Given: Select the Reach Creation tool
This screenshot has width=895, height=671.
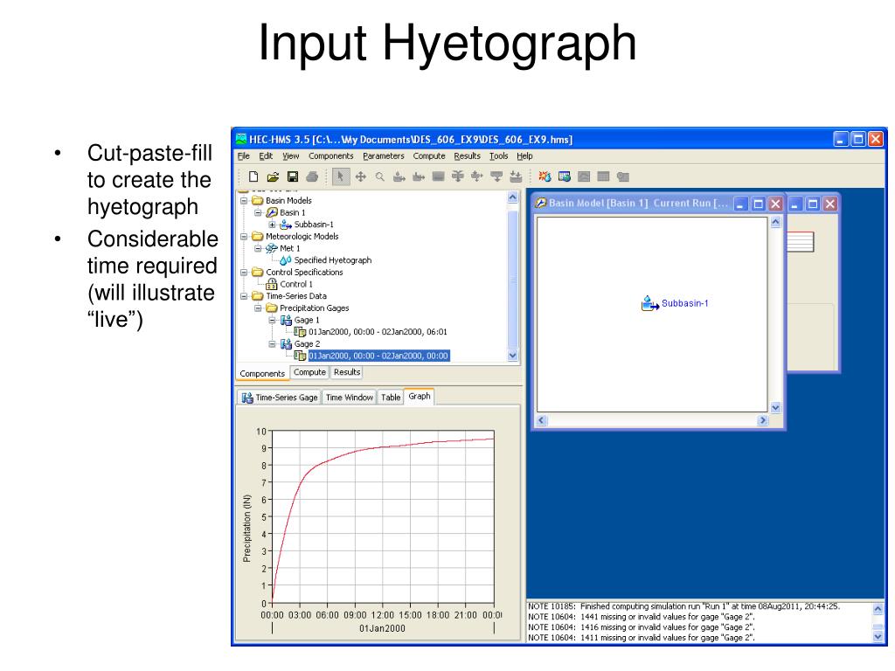Looking at the screenshot, I should pyautogui.click(x=419, y=176).
